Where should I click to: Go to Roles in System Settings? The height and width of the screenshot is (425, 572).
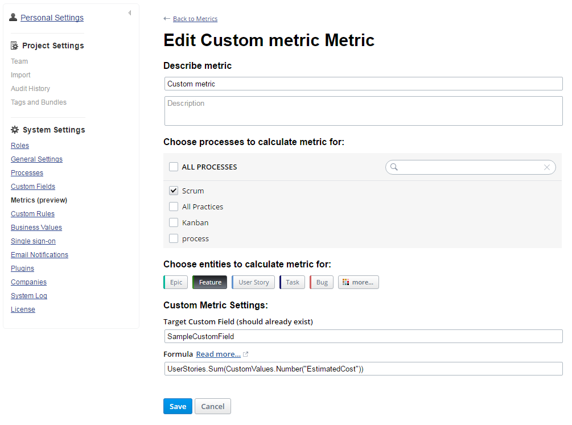point(19,145)
